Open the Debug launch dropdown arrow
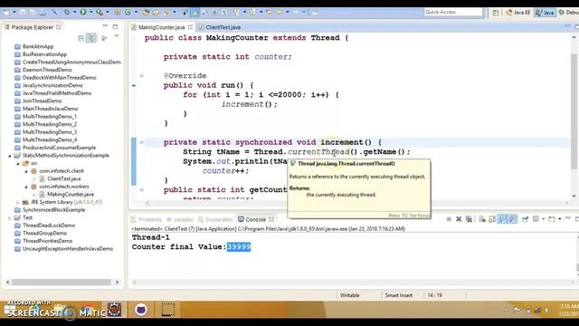579x326 pixels. click(x=74, y=12)
